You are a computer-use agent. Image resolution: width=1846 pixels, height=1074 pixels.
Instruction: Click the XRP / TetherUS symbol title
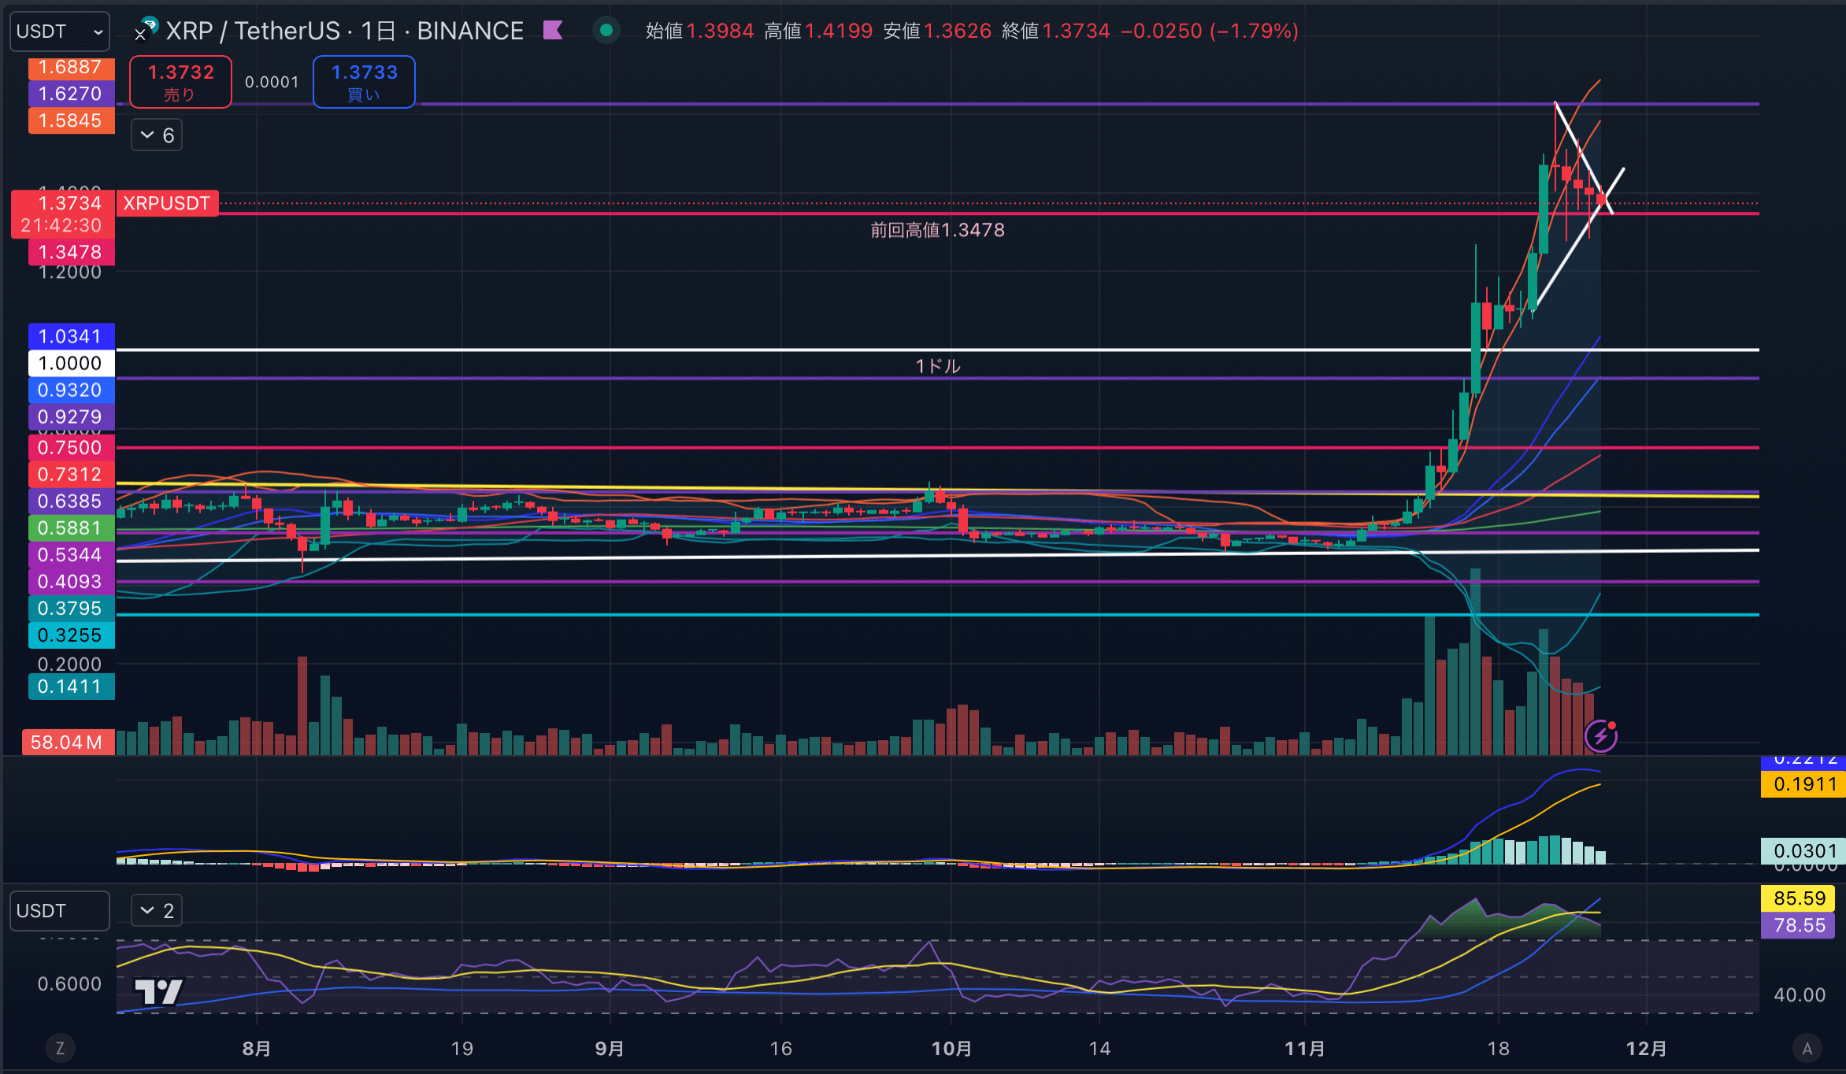point(253,31)
